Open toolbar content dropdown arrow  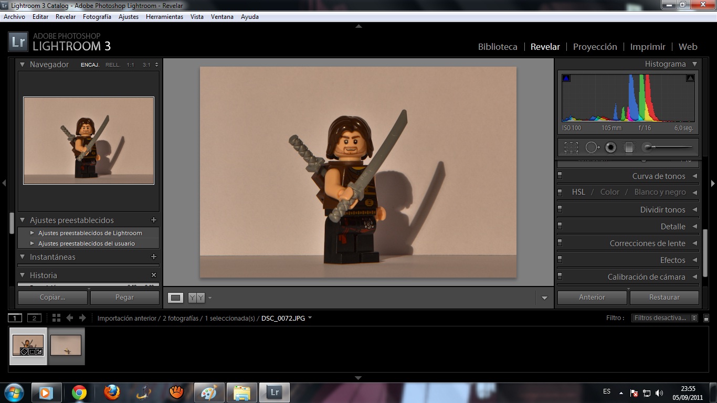[544, 298]
